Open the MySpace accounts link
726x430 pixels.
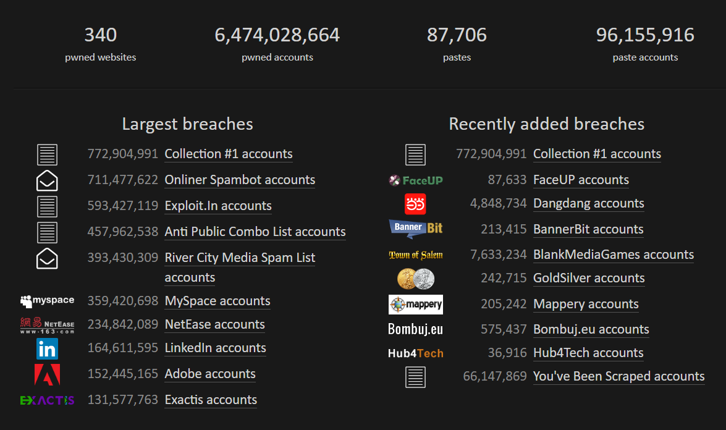pyautogui.click(x=217, y=301)
